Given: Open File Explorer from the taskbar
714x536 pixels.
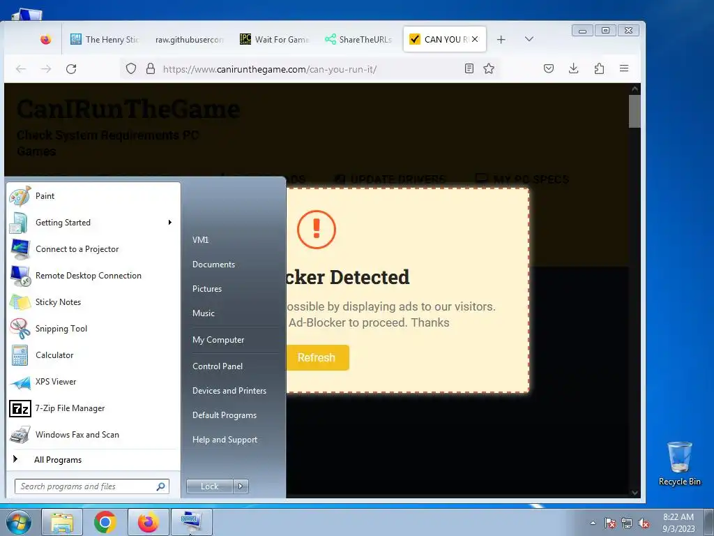Looking at the screenshot, I should pos(62,522).
